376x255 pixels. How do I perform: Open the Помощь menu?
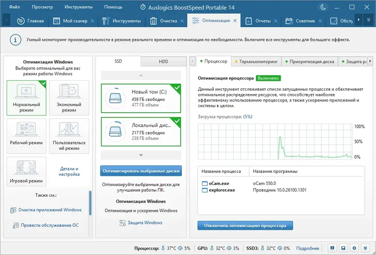[113, 7]
